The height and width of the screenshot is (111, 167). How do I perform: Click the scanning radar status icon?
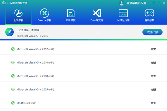pos(10,32)
